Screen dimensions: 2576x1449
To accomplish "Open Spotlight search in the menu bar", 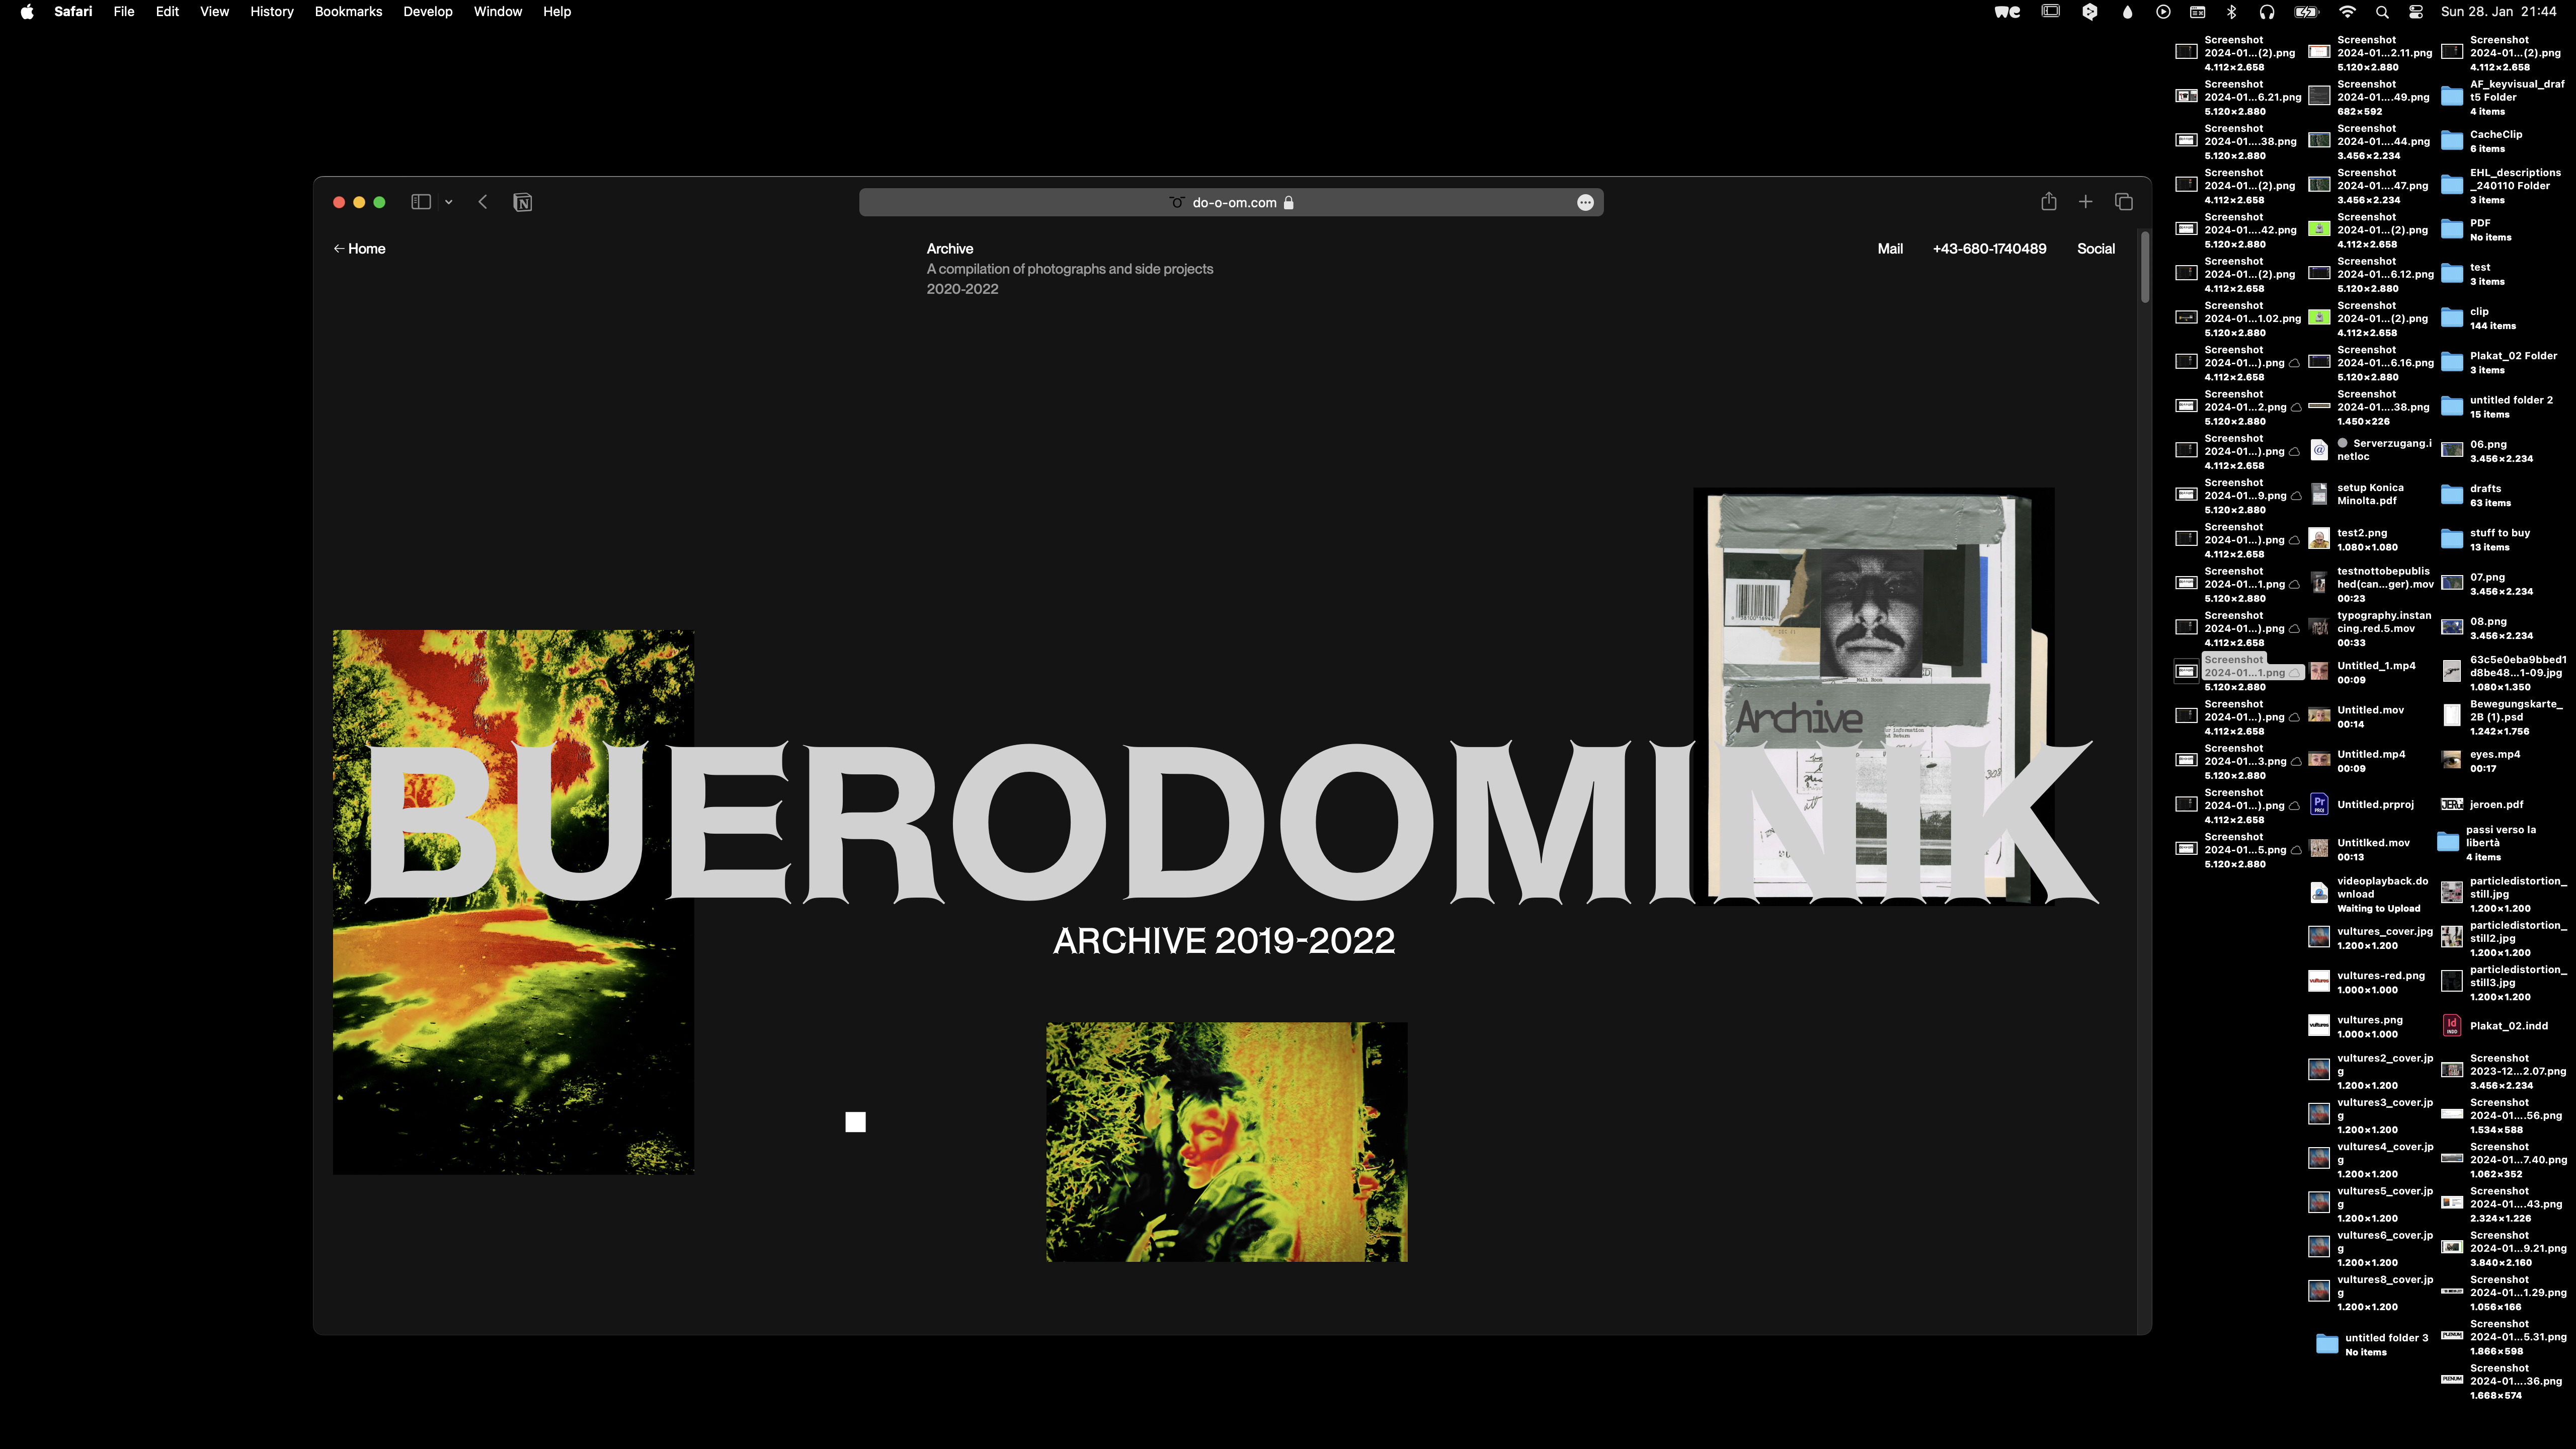I will tap(2382, 12).
